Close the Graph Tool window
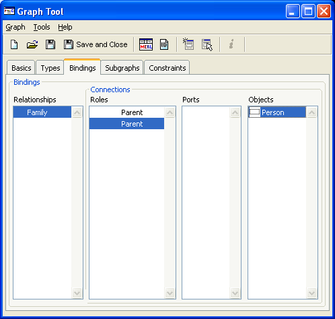This screenshot has height=319, width=335. click(x=324, y=11)
